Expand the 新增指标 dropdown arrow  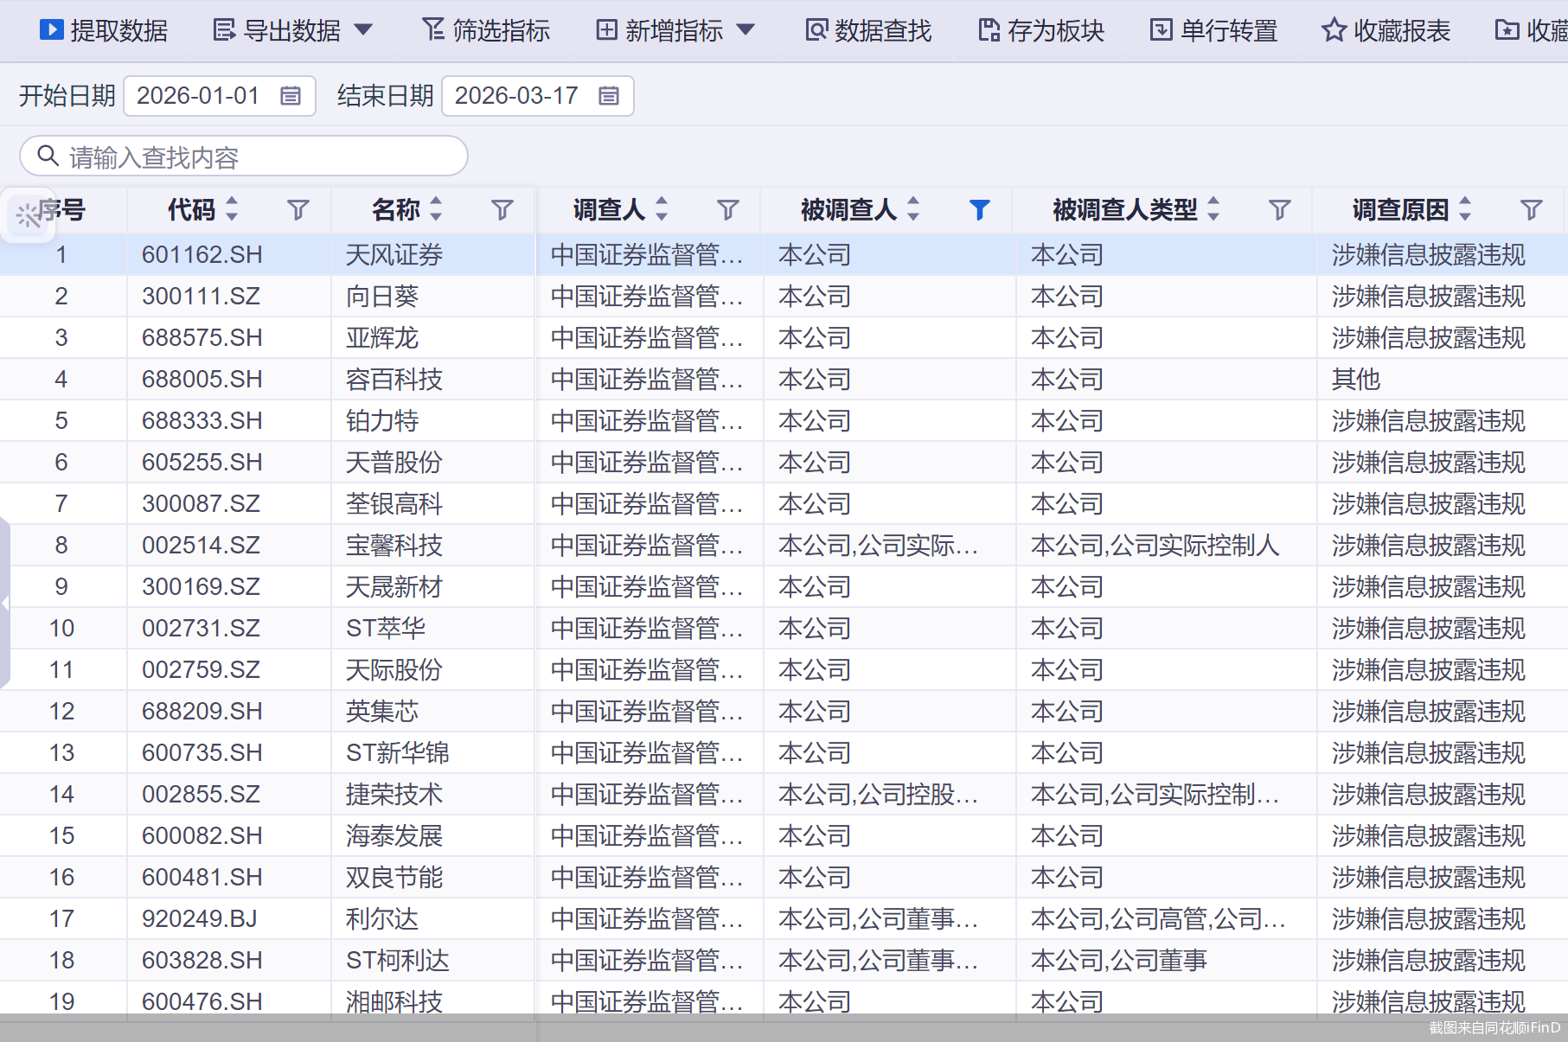pyautogui.click(x=745, y=29)
